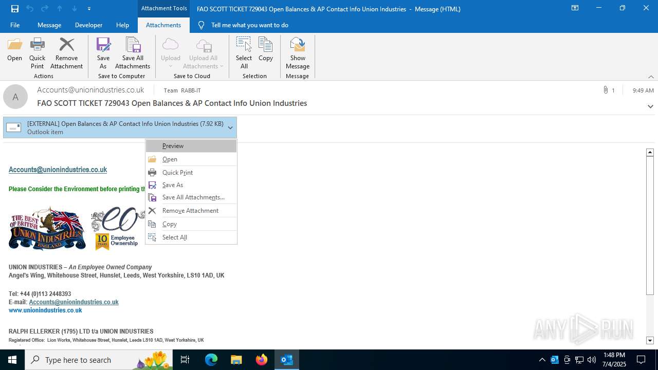
Task: Click Remove Attachment in the ribbon
Action: click(x=66, y=53)
